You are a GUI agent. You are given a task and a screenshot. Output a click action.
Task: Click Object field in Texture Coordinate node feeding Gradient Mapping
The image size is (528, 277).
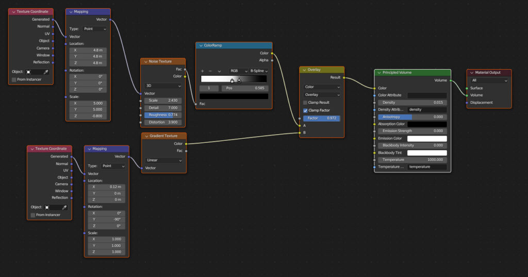[56, 207]
